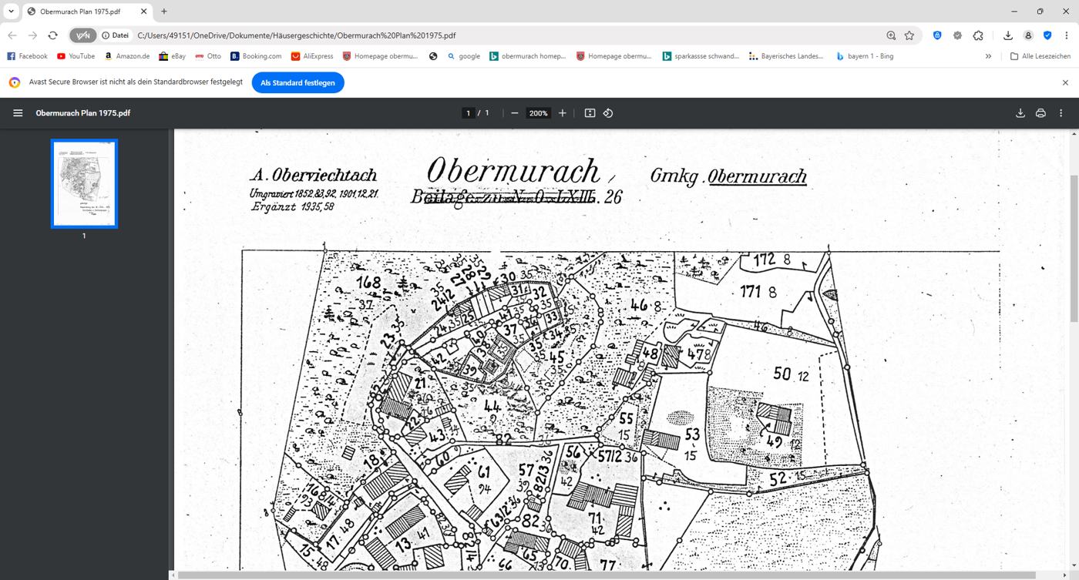This screenshot has width=1079, height=580.
Task: Click the fit to page icon
Action: (590, 113)
